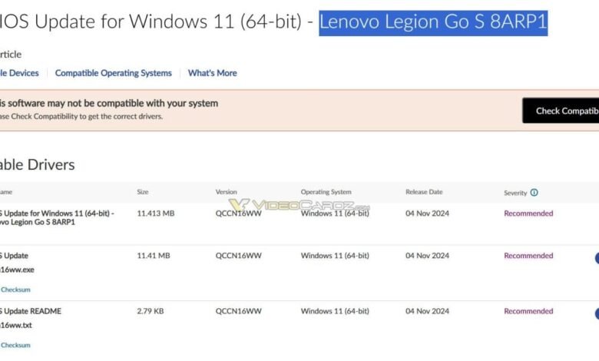Image resolution: width=599 pixels, height=361 pixels.
Task: Click the Version column header
Action: (226, 192)
